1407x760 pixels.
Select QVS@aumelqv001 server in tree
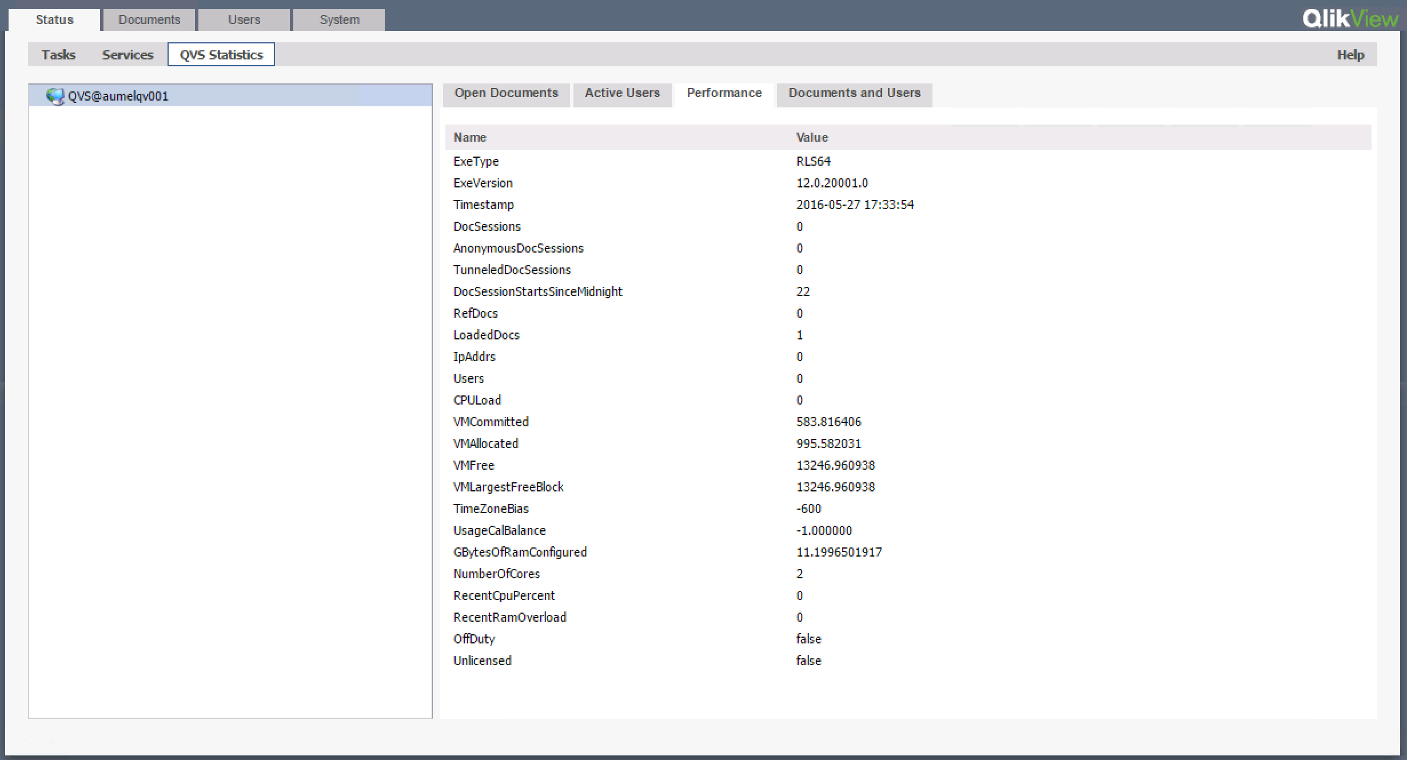118,96
